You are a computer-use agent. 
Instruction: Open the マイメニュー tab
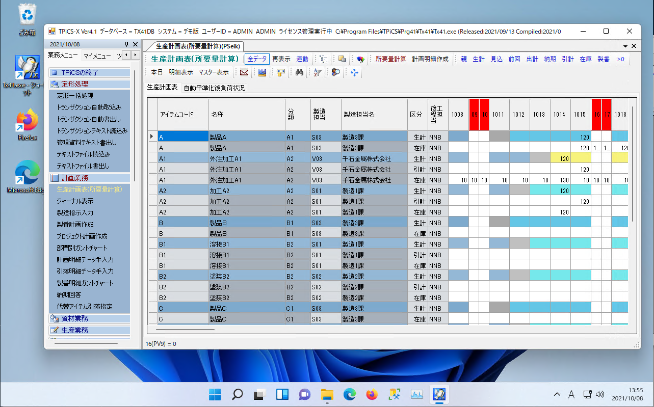(97, 55)
